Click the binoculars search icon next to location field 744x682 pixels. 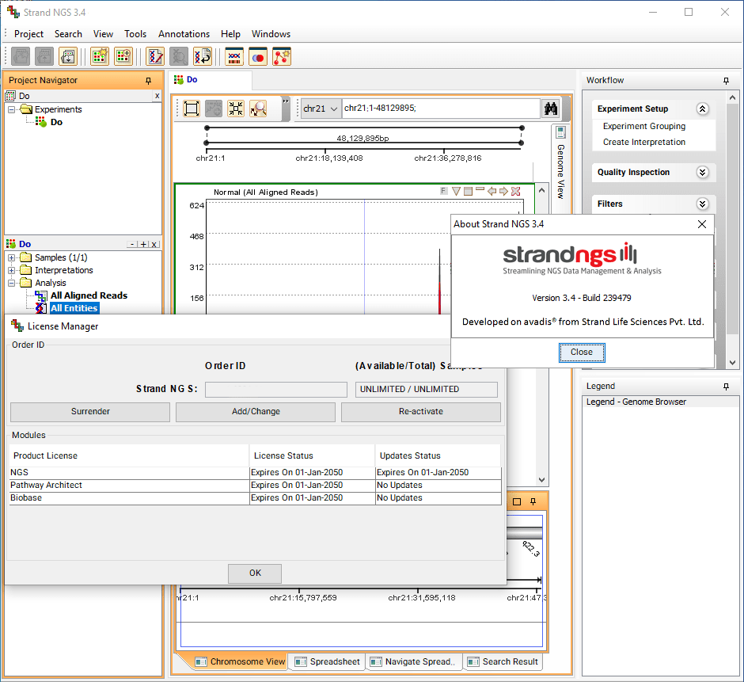pos(551,109)
